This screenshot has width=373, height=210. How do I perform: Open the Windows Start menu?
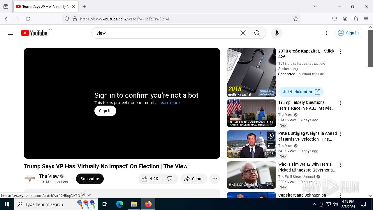7,204
